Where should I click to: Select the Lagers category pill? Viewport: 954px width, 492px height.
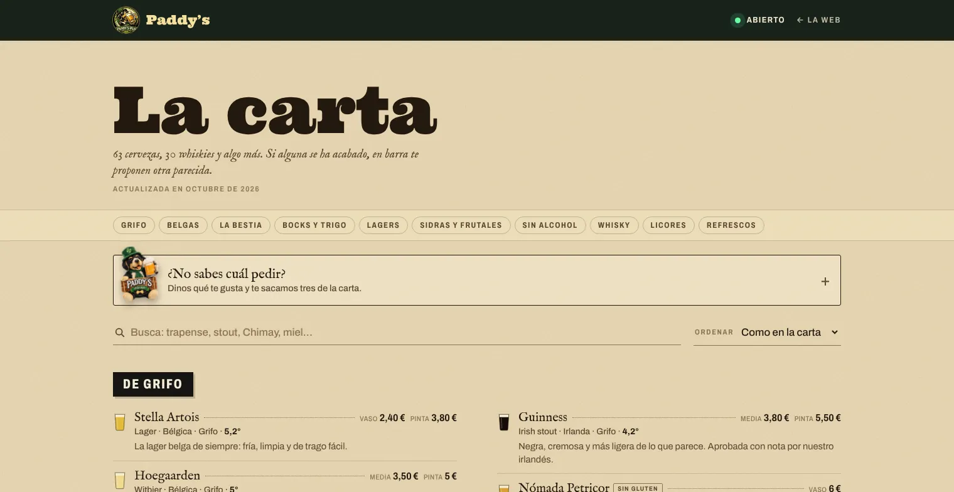(x=383, y=225)
